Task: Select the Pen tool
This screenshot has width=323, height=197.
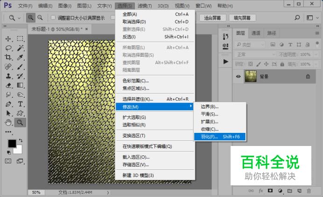Action: (x=8, y=104)
